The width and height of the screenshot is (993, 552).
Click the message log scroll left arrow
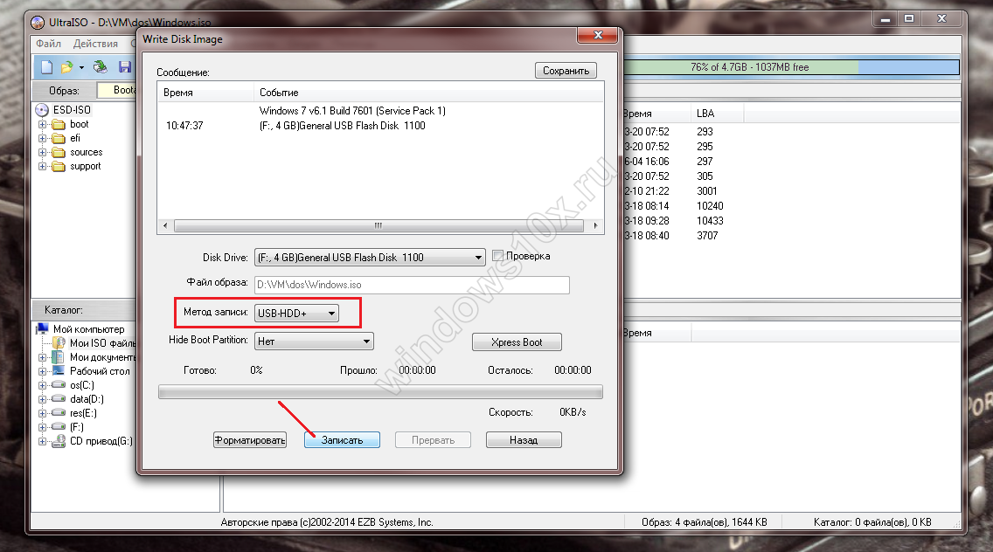point(165,225)
